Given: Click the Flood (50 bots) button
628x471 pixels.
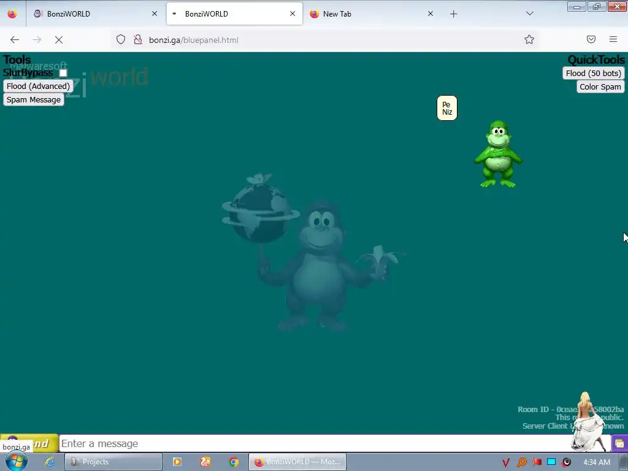Looking at the screenshot, I should [x=593, y=74].
